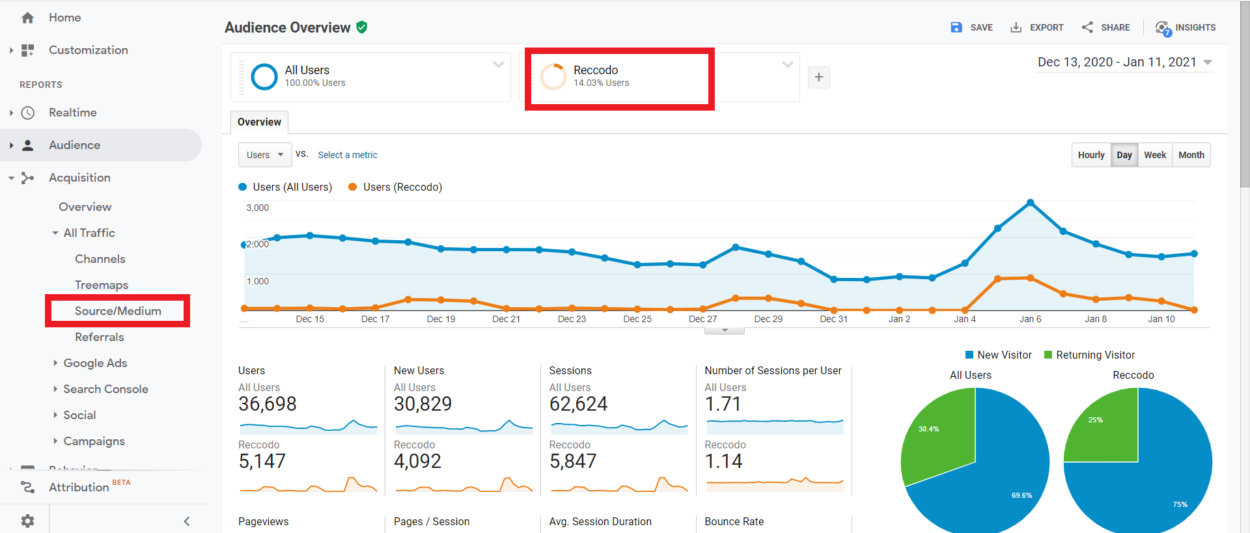Viewport: 1250px width, 533px height.
Task: Expand the Realtime section arrow
Action: click(x=11, y=113)
